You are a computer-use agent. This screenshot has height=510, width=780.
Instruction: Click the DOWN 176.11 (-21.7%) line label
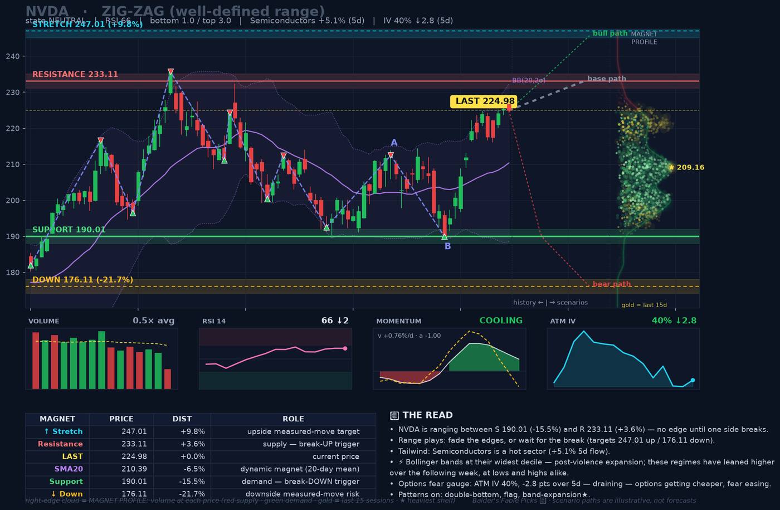pyautogui.click(x=82, y=280)
